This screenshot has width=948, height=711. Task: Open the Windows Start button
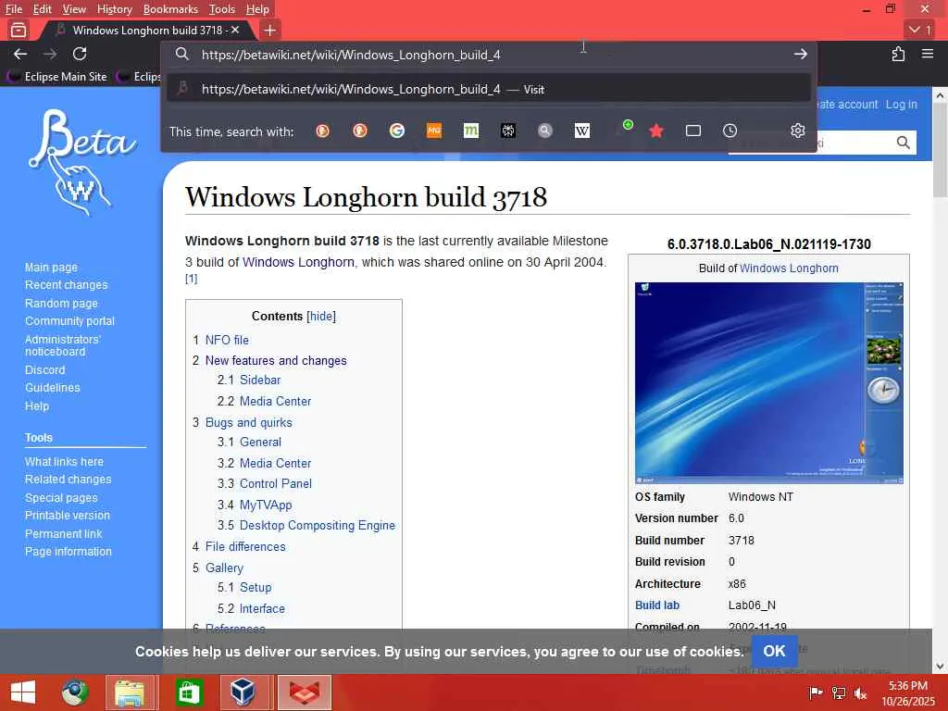coord(23,692)
